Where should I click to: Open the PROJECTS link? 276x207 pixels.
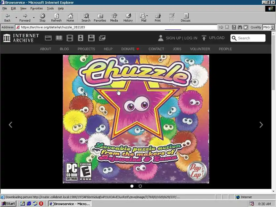pyautogui.click(x=86, y=49)
